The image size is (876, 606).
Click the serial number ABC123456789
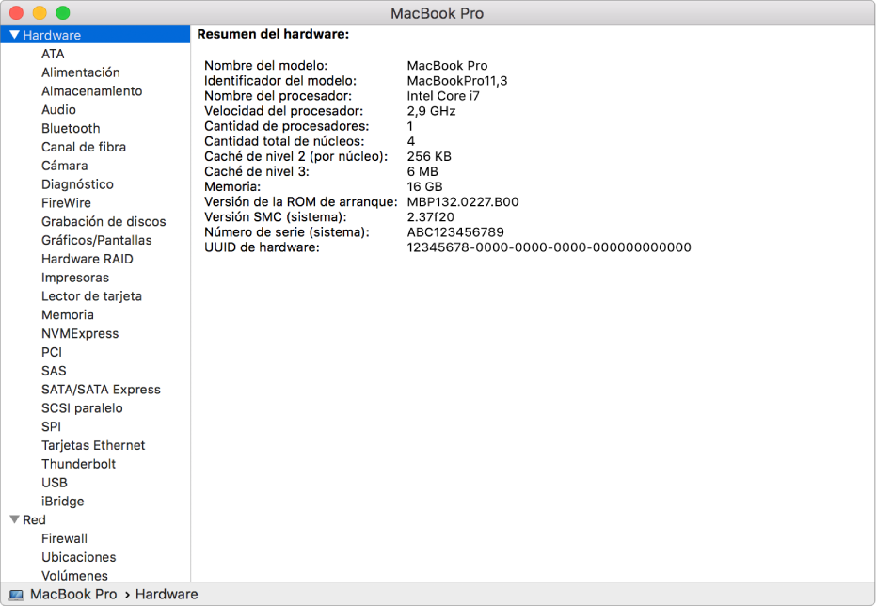coord(455,232)
